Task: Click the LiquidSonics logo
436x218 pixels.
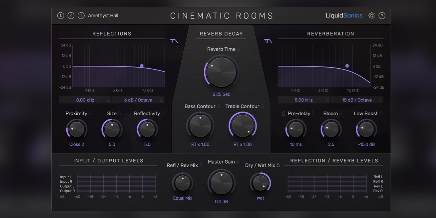Action: (344, 16)
